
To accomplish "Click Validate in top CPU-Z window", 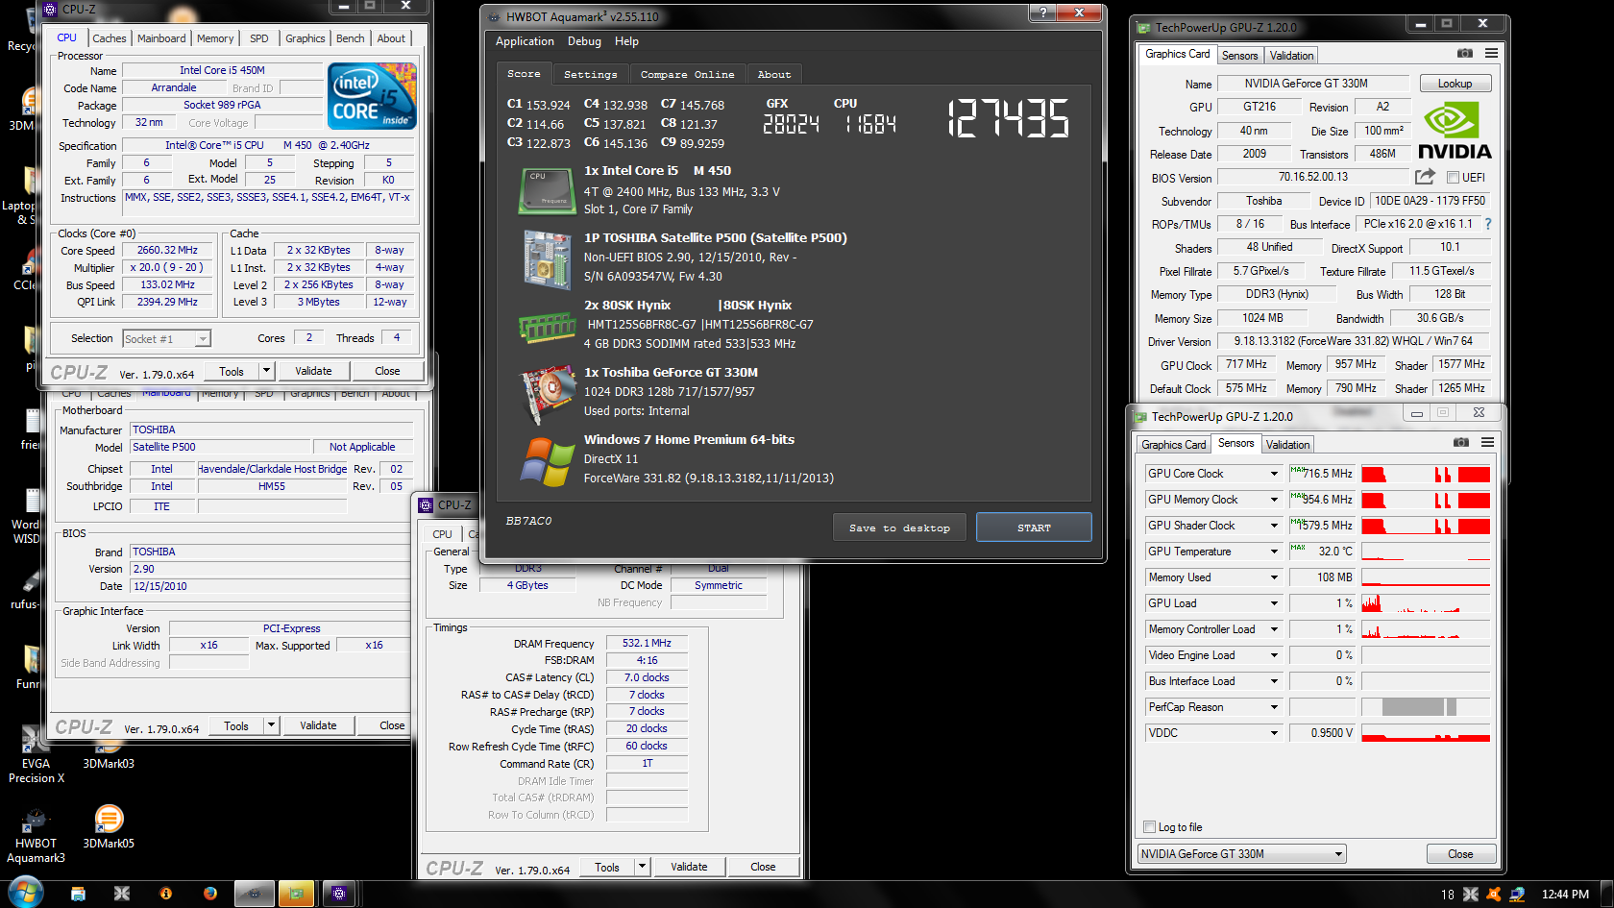I will (313, 371).
